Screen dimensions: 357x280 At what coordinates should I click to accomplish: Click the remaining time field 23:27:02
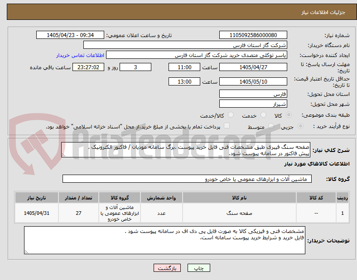tap(88, 67)
